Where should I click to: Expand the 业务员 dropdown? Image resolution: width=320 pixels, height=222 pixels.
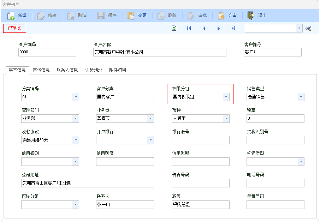coord(150,119)
